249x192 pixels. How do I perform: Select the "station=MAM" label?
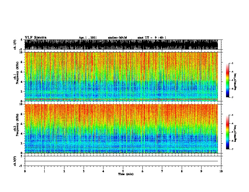point(117,38)
